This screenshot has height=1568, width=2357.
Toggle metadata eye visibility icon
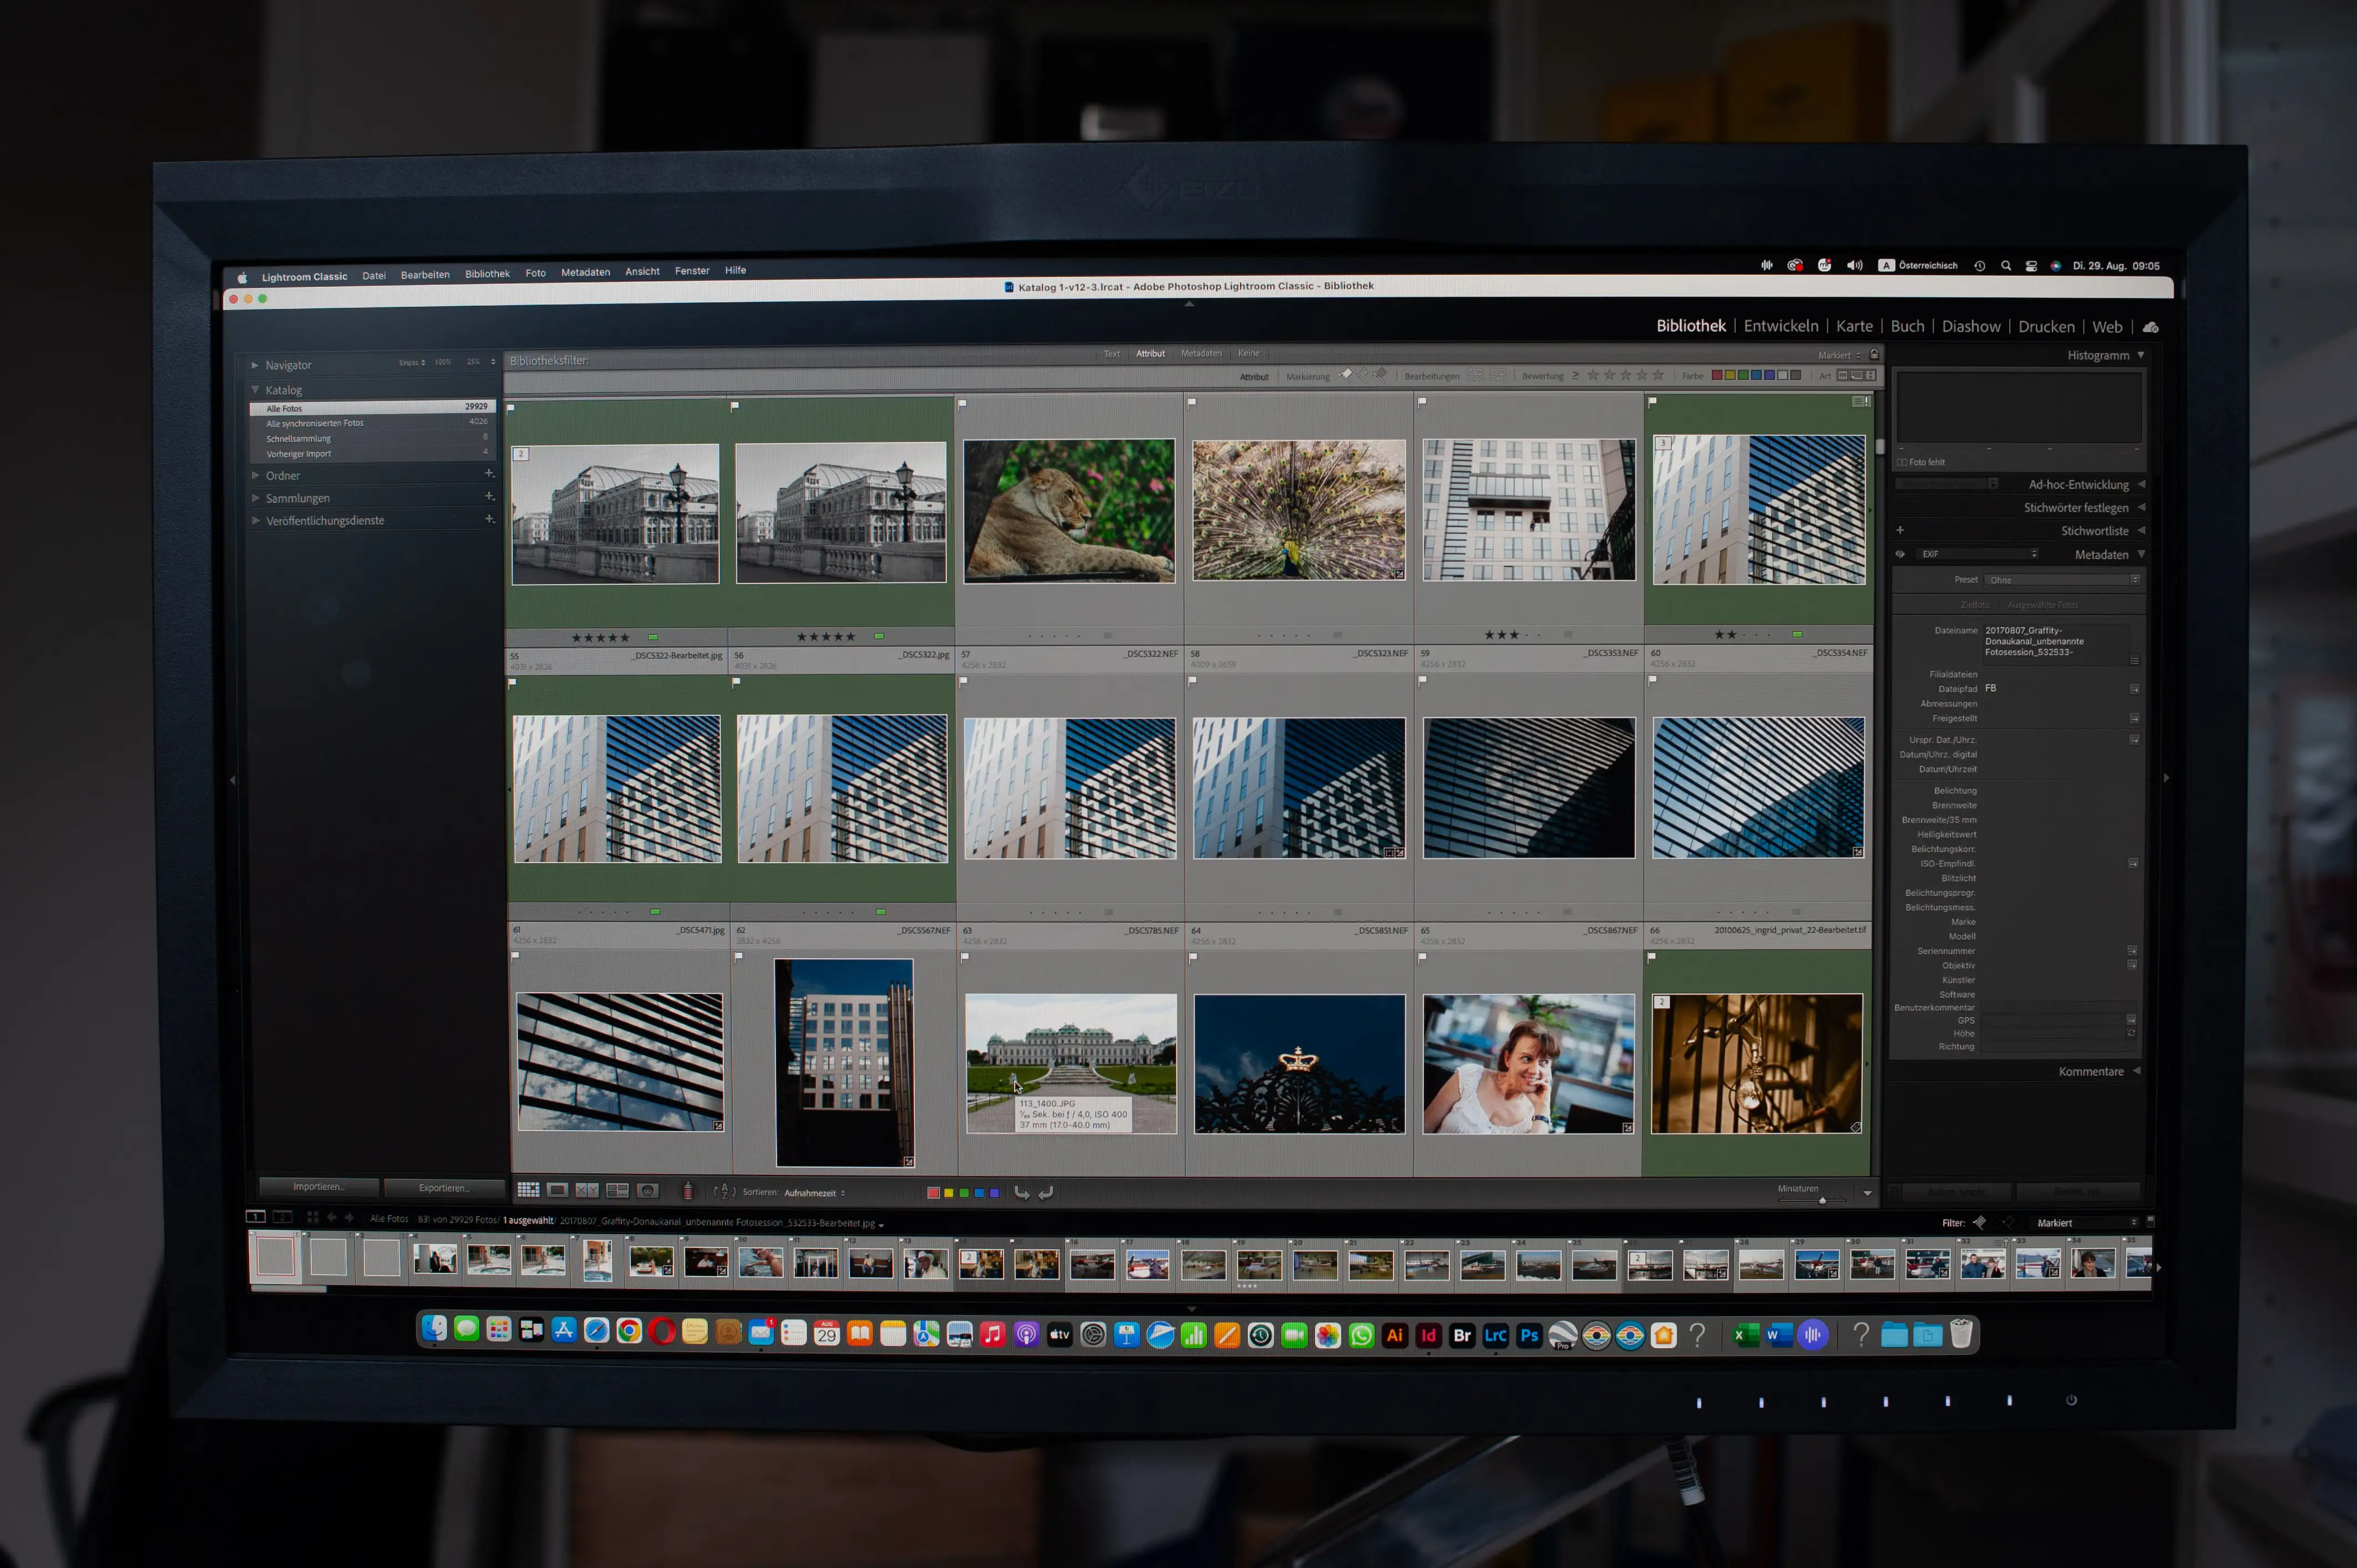click(1900, 554)
